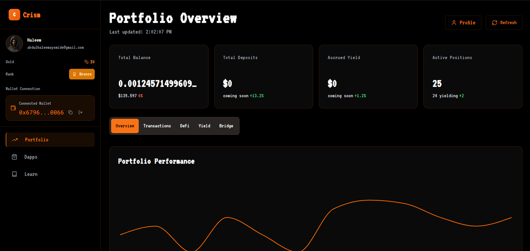Disconnect wallet using the logout icon
The height and width of the screenshot is (251, 530).
pos(80,112)
